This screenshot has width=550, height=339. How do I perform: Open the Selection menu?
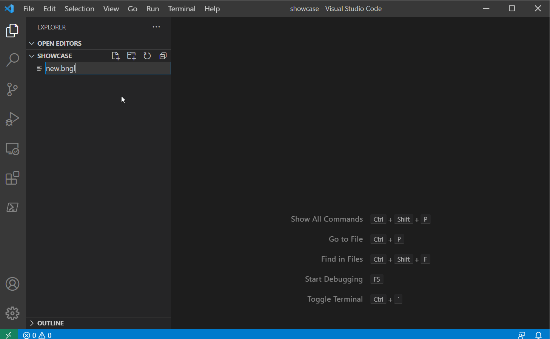click(79, 9)
